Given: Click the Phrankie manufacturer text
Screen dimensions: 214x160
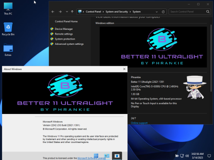Looking at the screenshot, I should pyautogui.click(x=136, y=77).
